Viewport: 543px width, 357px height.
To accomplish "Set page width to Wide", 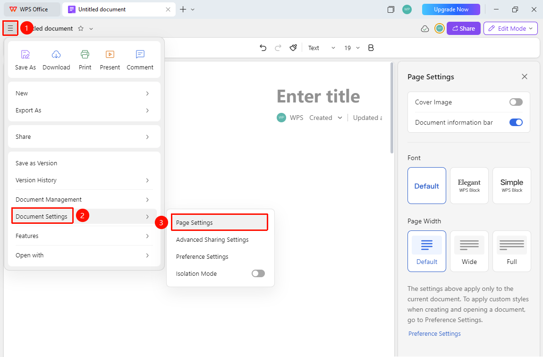I will point(469,251).
